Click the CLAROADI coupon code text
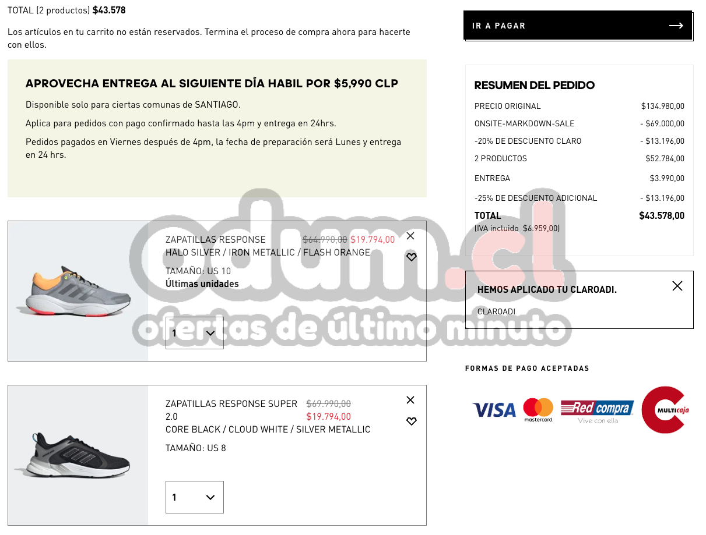The width and height of the screenshot is (706, 535). (496, 311)
